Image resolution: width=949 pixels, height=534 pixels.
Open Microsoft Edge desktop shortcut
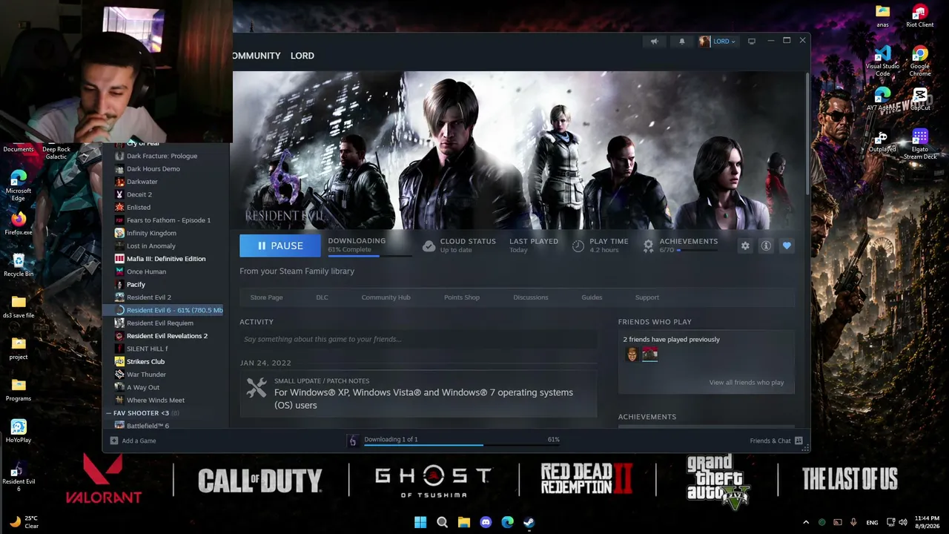coord(19,185)
